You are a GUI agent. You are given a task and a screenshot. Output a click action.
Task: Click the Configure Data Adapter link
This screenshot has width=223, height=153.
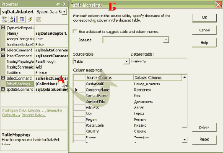click(23, 111)
